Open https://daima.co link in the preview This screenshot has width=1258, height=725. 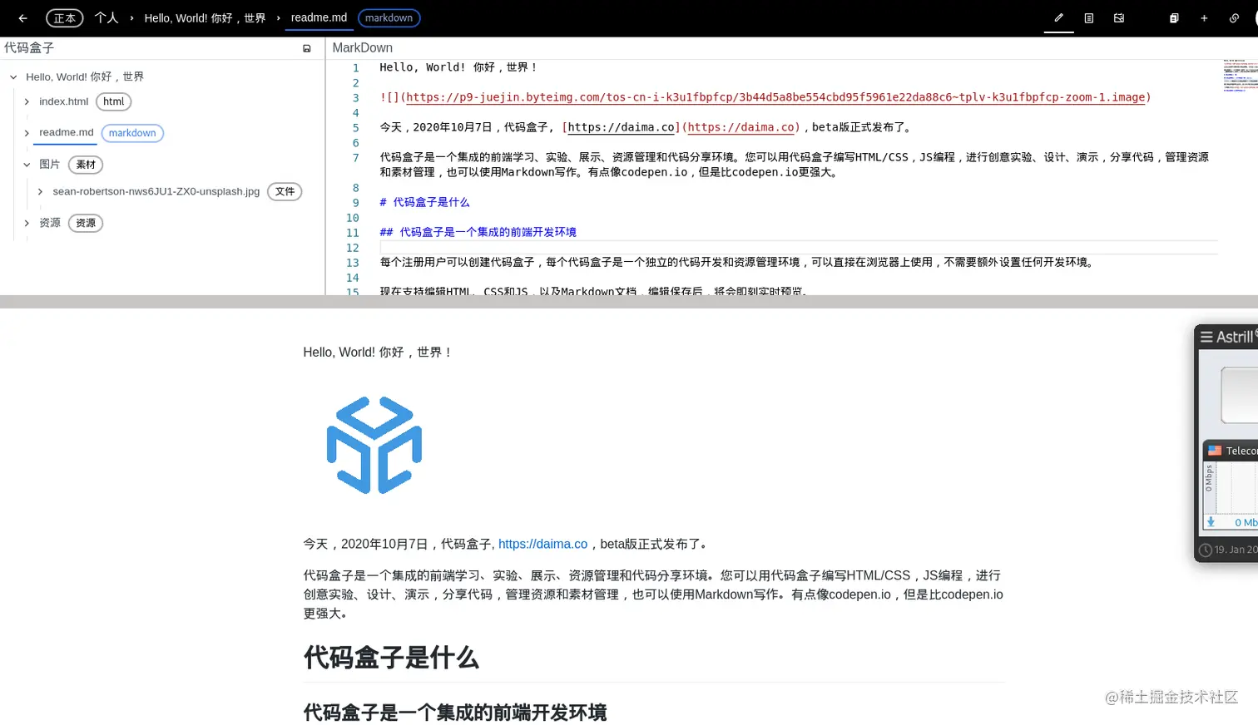[x=542, y=544]
